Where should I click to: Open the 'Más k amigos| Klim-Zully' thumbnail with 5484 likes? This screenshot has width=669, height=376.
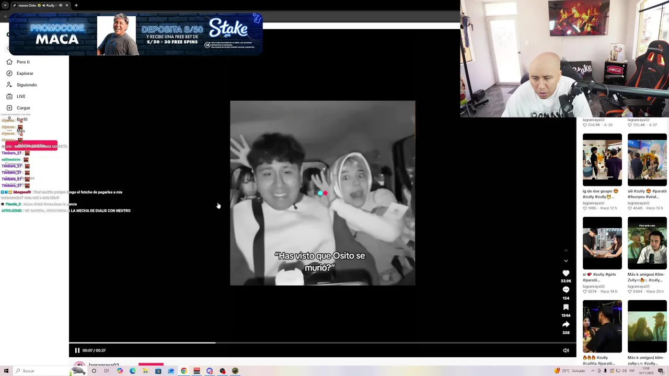647,243
